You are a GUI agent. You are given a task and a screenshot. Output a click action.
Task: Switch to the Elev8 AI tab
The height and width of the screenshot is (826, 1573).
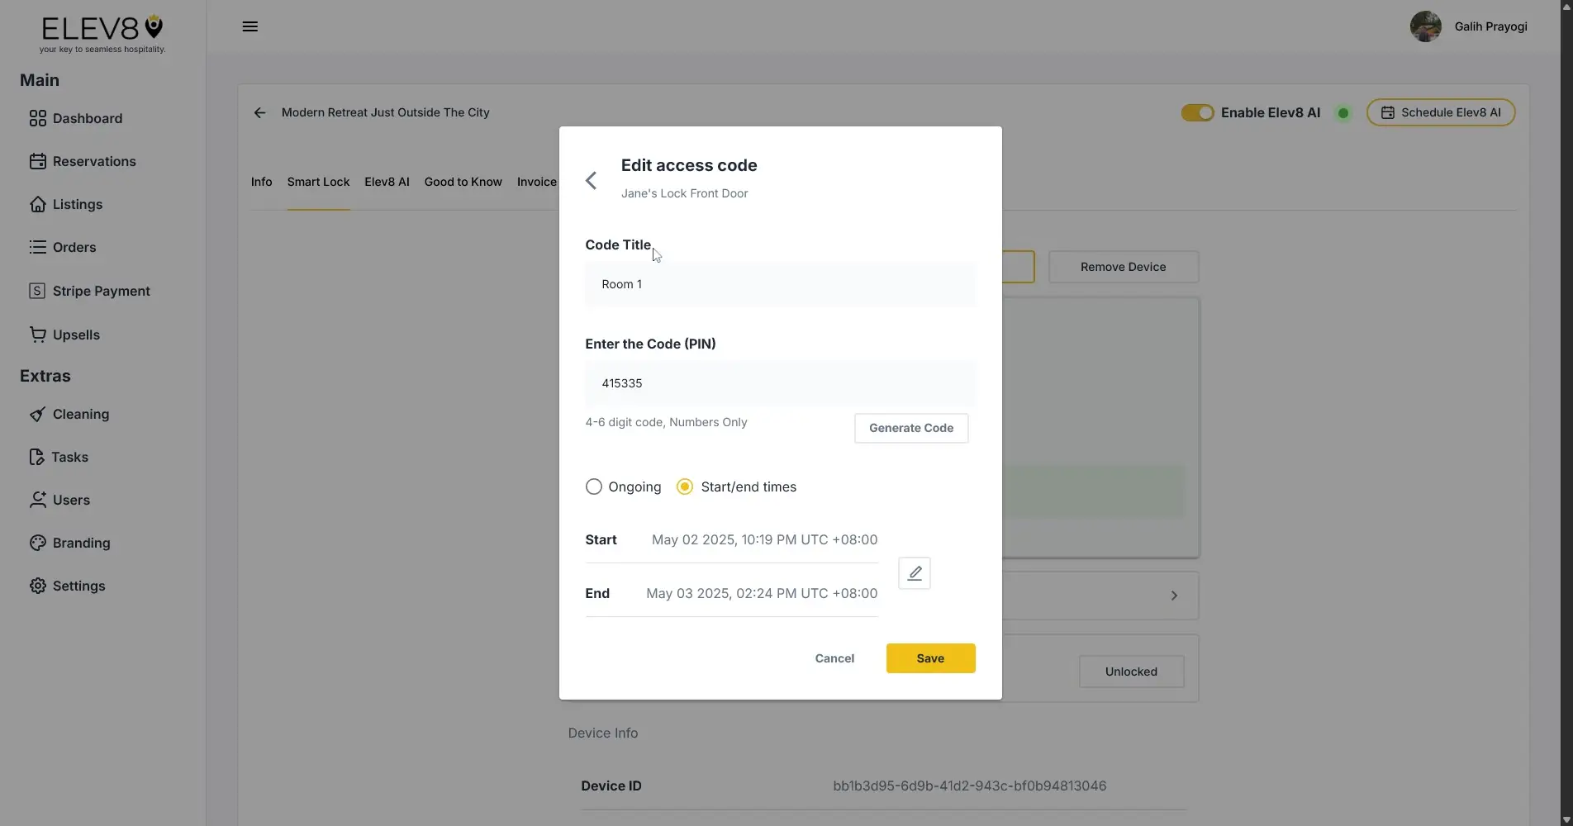point(387,183)
